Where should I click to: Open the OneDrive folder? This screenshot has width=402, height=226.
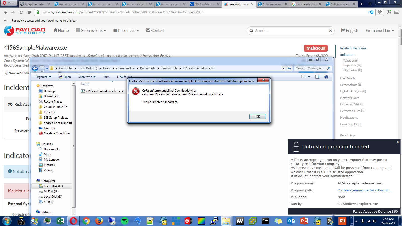[x=50, y=128]
